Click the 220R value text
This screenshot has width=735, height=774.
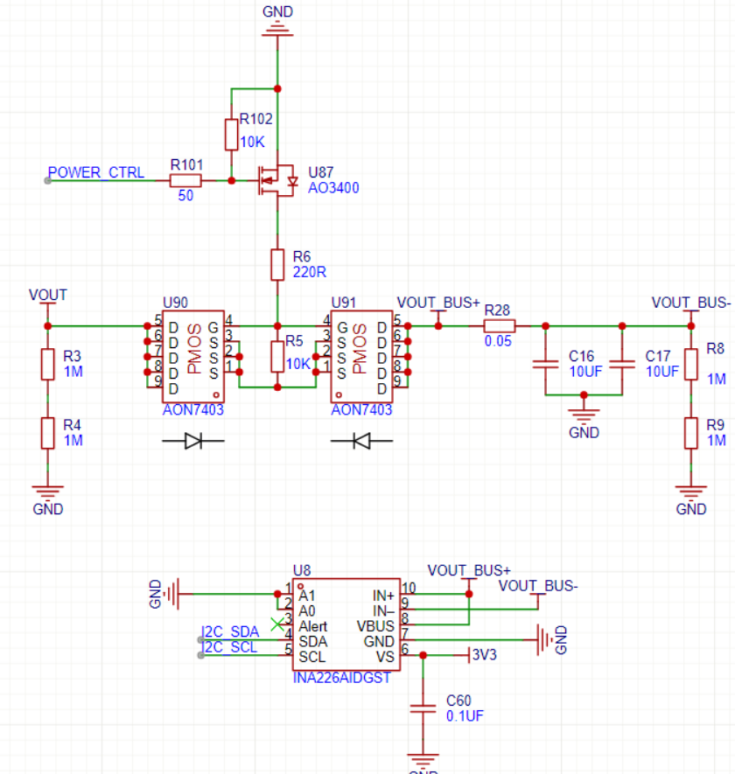[310, 272]
